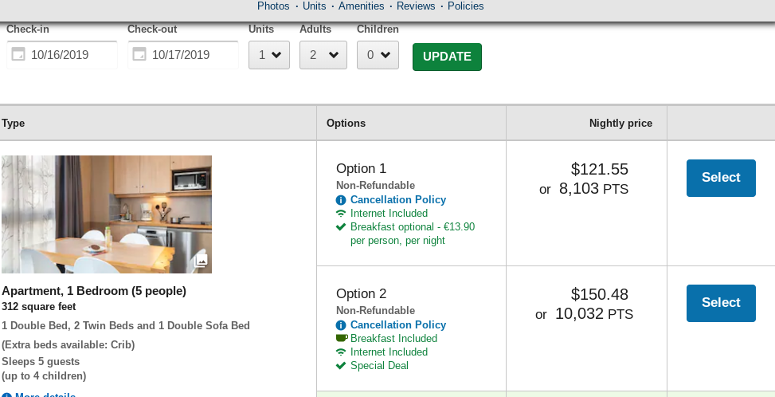The width and height of the screenshot is (775, 397).
Task: Select Option 1 at $121.55
Action: click(x=721, y=178)
